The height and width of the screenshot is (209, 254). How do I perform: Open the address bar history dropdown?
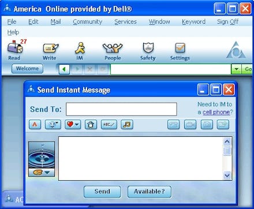(x=236, y=69)
